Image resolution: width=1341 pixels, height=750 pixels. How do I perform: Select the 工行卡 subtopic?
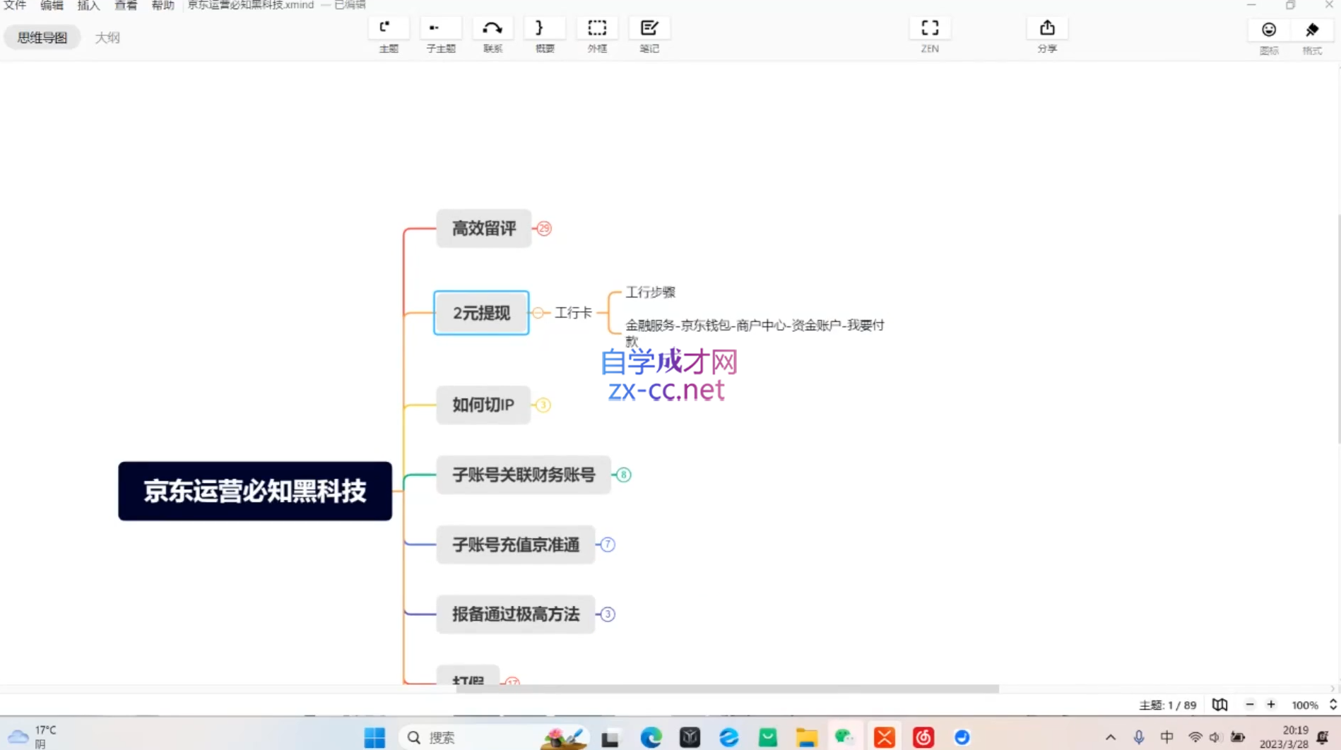pos(573,313)
